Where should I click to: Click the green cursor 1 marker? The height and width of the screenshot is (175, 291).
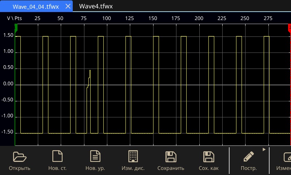tap(16, 28)
